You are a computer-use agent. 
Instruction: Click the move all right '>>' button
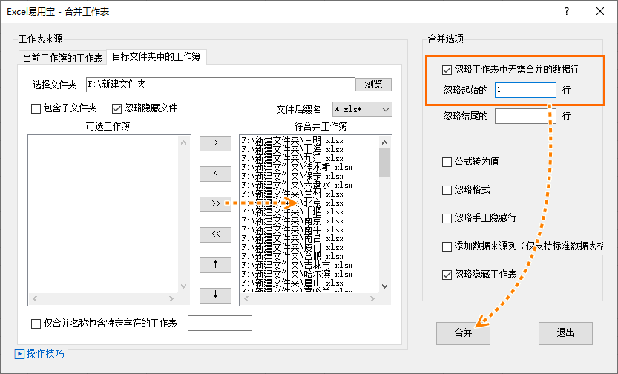[x=215, y=204]
